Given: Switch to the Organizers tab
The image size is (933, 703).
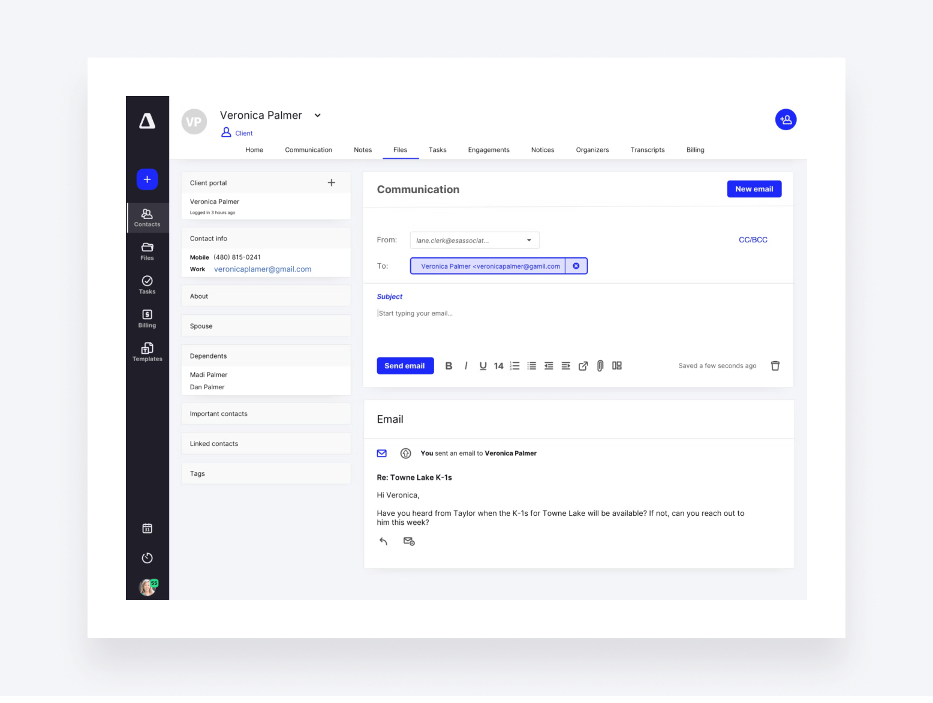Looking at the screenshot, I should click(x=592, y=150).
